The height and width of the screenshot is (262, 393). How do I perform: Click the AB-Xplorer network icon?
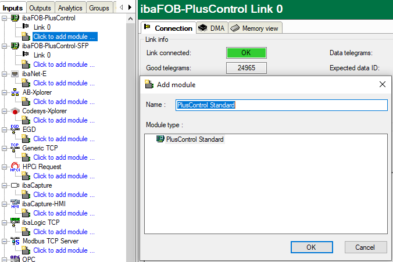(15, 92)
